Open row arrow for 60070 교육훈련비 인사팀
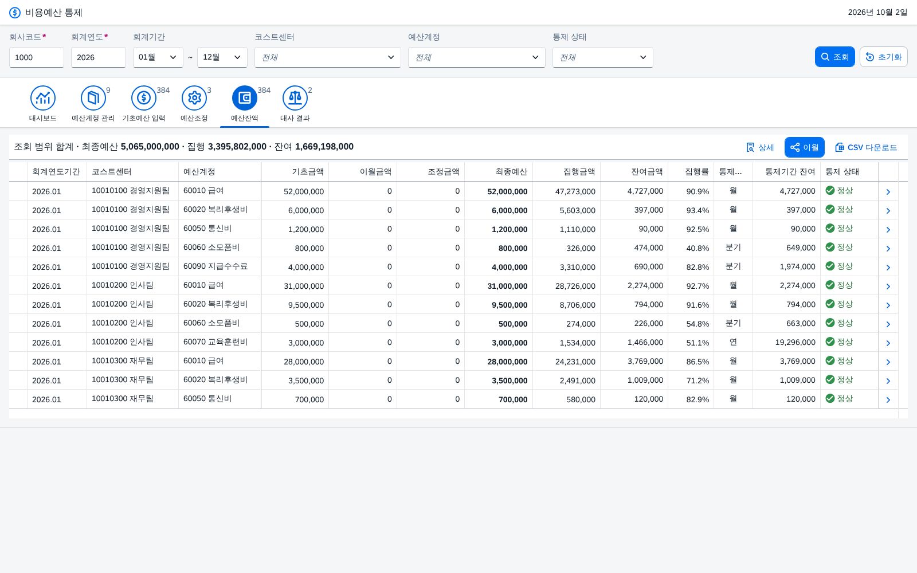Viewport: 917px width, 573px height. 888,343
